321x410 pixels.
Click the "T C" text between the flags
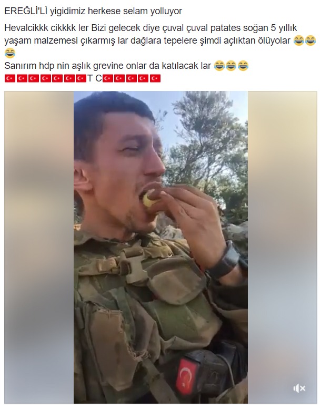click(x=95, y=78)
